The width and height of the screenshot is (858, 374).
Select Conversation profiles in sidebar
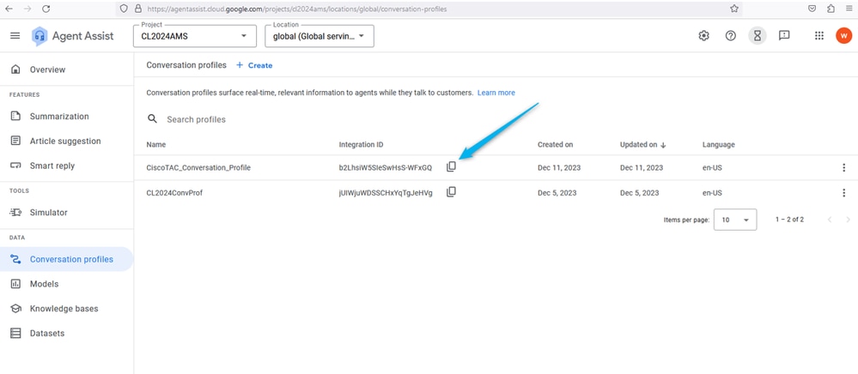67,259
